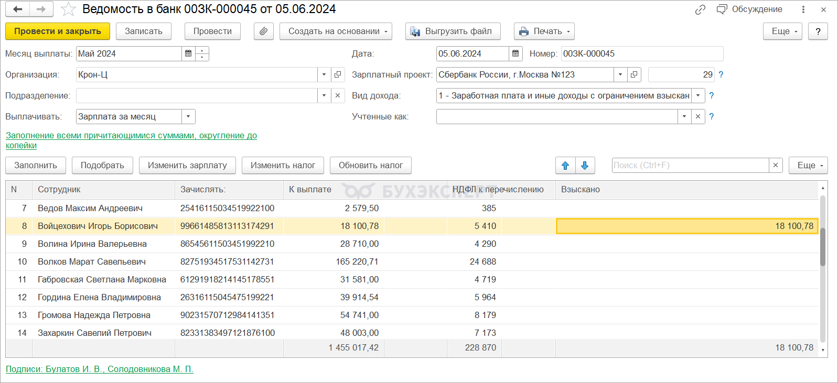Open the Печать menu
This screenshot has height=383, width=838.
point(544,31)
